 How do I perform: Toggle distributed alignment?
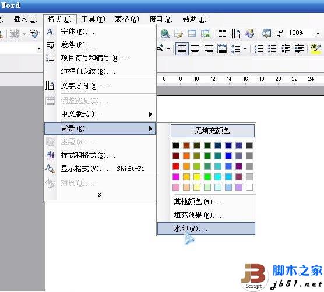(221, 49)
